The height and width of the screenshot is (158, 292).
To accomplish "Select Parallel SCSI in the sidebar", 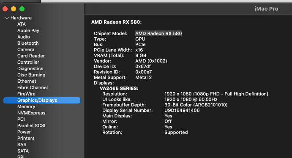I will 31,125.
